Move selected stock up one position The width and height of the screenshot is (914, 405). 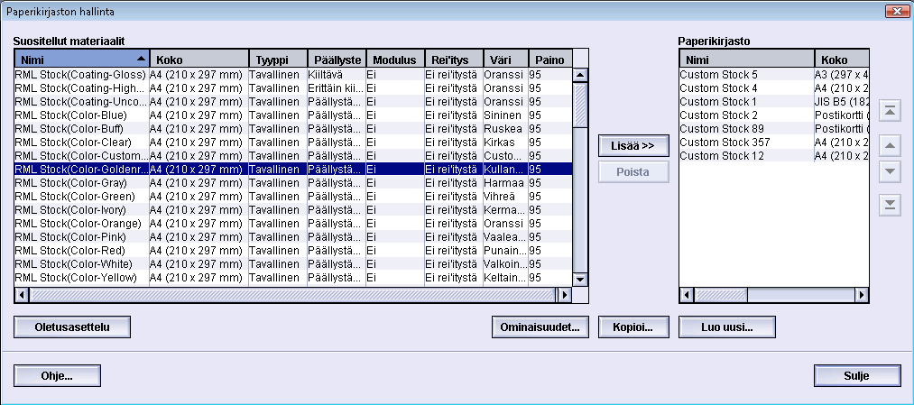(x=890, y=145)
